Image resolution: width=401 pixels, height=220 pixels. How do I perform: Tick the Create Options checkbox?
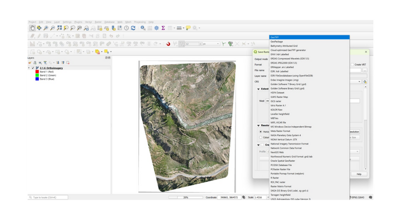coord(262,144)
